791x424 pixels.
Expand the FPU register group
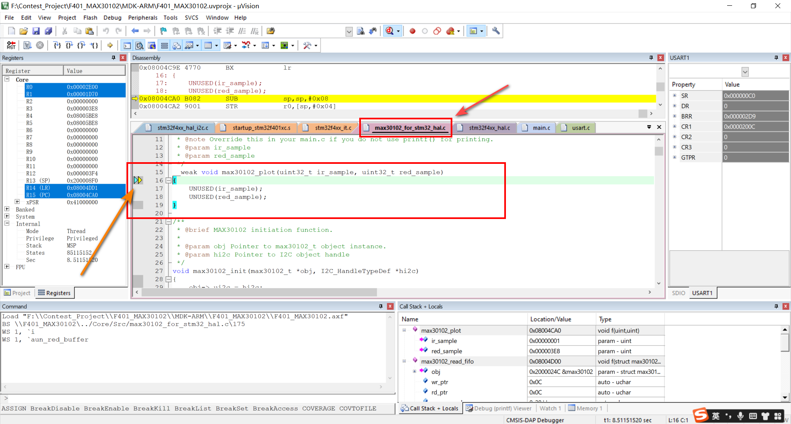(7, 267)
